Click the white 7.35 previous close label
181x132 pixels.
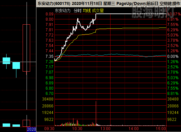[50, 56]
